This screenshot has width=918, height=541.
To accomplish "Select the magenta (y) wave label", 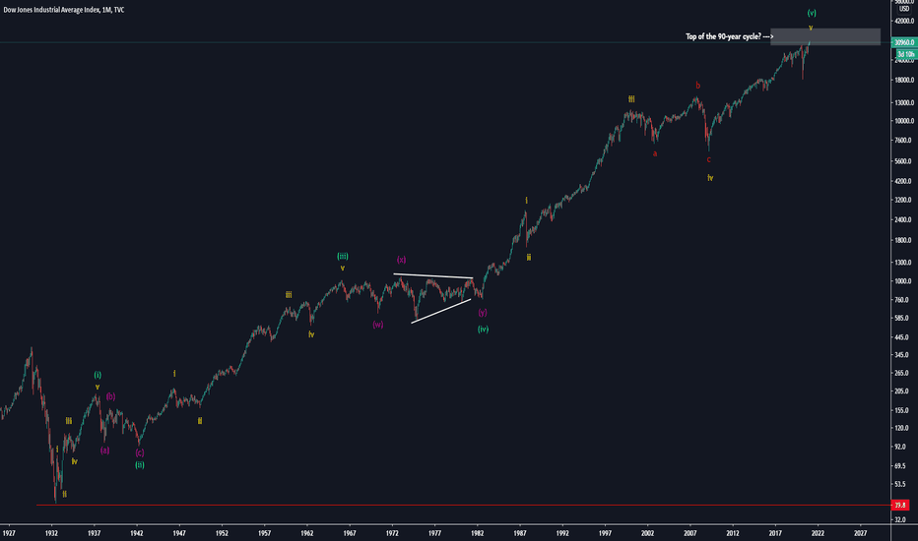I will 483,313.
